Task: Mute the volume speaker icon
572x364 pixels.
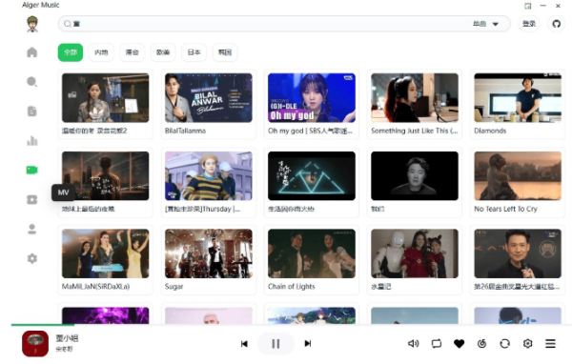Action: (x=413, y=344)
